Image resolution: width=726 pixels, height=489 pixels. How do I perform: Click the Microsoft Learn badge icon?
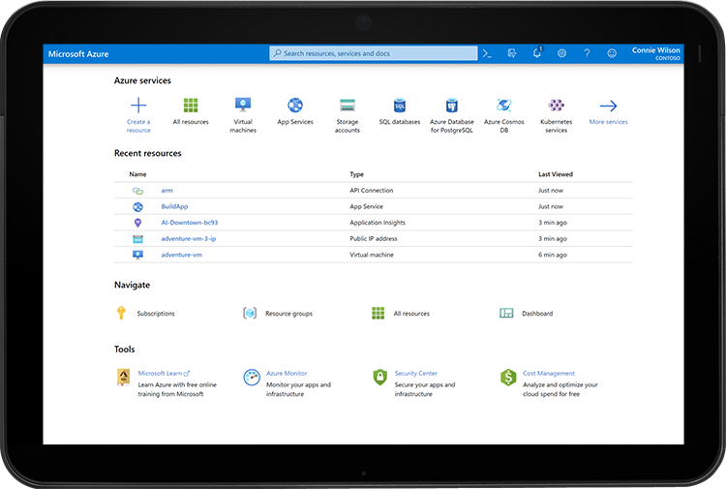[x=123, y=377]
